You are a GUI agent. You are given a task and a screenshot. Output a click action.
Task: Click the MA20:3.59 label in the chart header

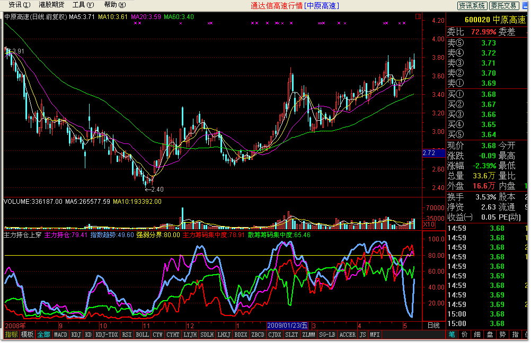146,17
